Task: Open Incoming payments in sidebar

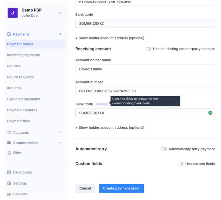Action: (23, 55)
